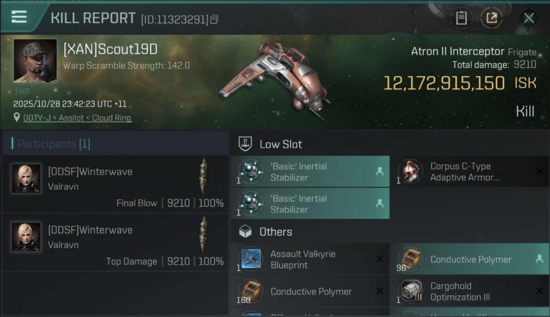Click Winterwave's Top Damage portrait
This screenshot has height=317, width=550.
click(26, 237)
